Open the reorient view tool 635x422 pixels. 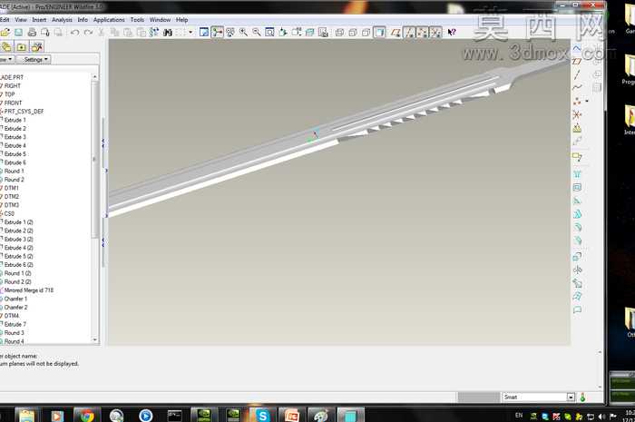tap(283, 33)
